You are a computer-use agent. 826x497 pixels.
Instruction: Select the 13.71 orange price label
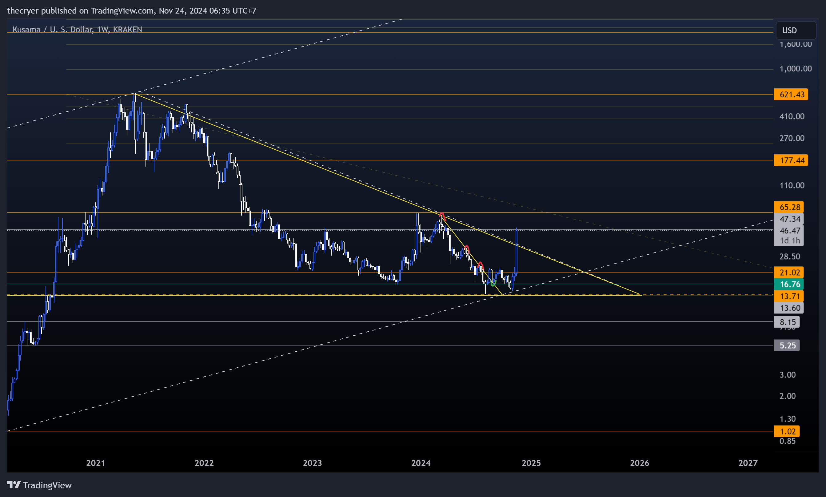point(788,297)
